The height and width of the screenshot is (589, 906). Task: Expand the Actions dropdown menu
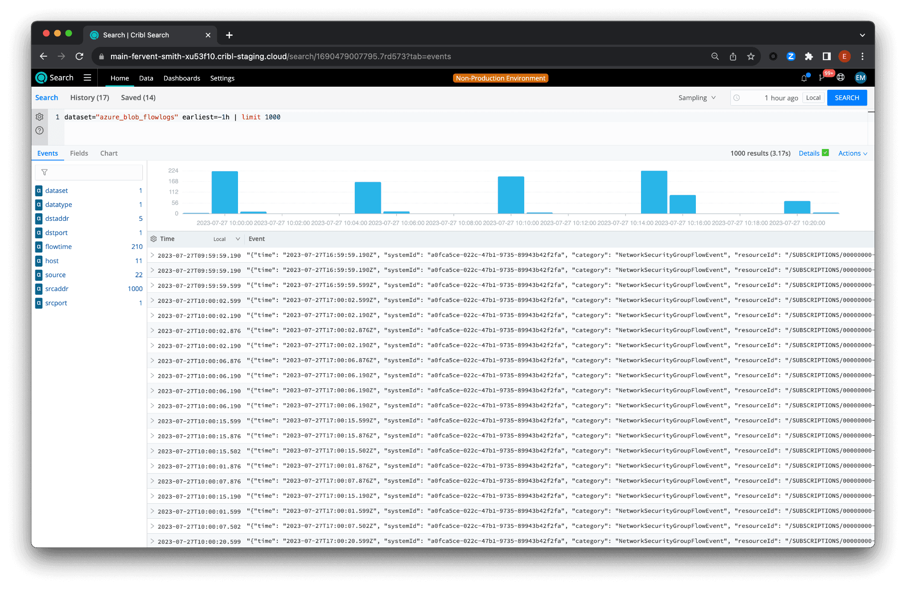(852, 153)
